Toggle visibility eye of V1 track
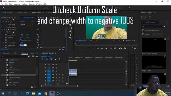Screen dimensions: 171x96 pyautogui.click(x=56, y=71)
